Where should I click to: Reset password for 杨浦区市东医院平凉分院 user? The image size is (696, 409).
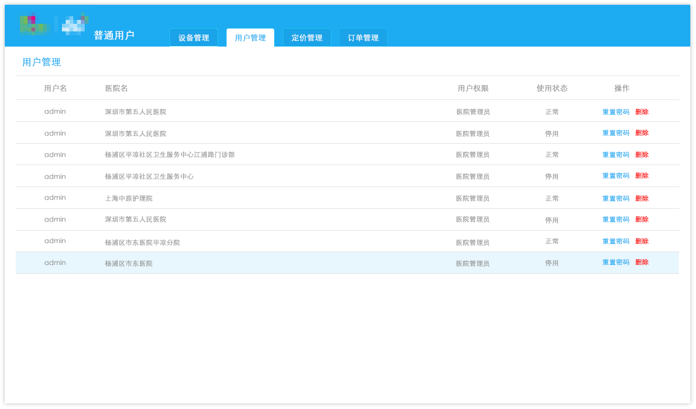(616, 241)
